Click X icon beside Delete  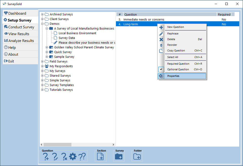pos(161,39)
